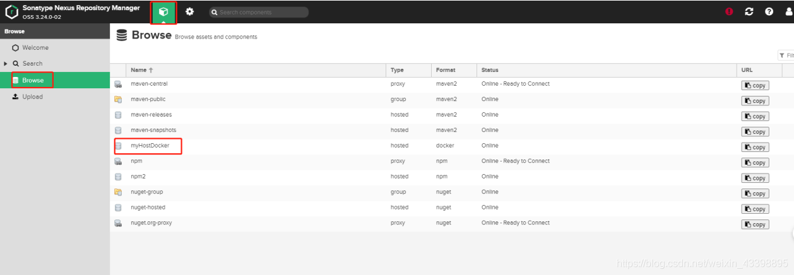Open the help question mark icon
Image resolution: width=794 pixels, height=275 pixels.
pos(769,12)
